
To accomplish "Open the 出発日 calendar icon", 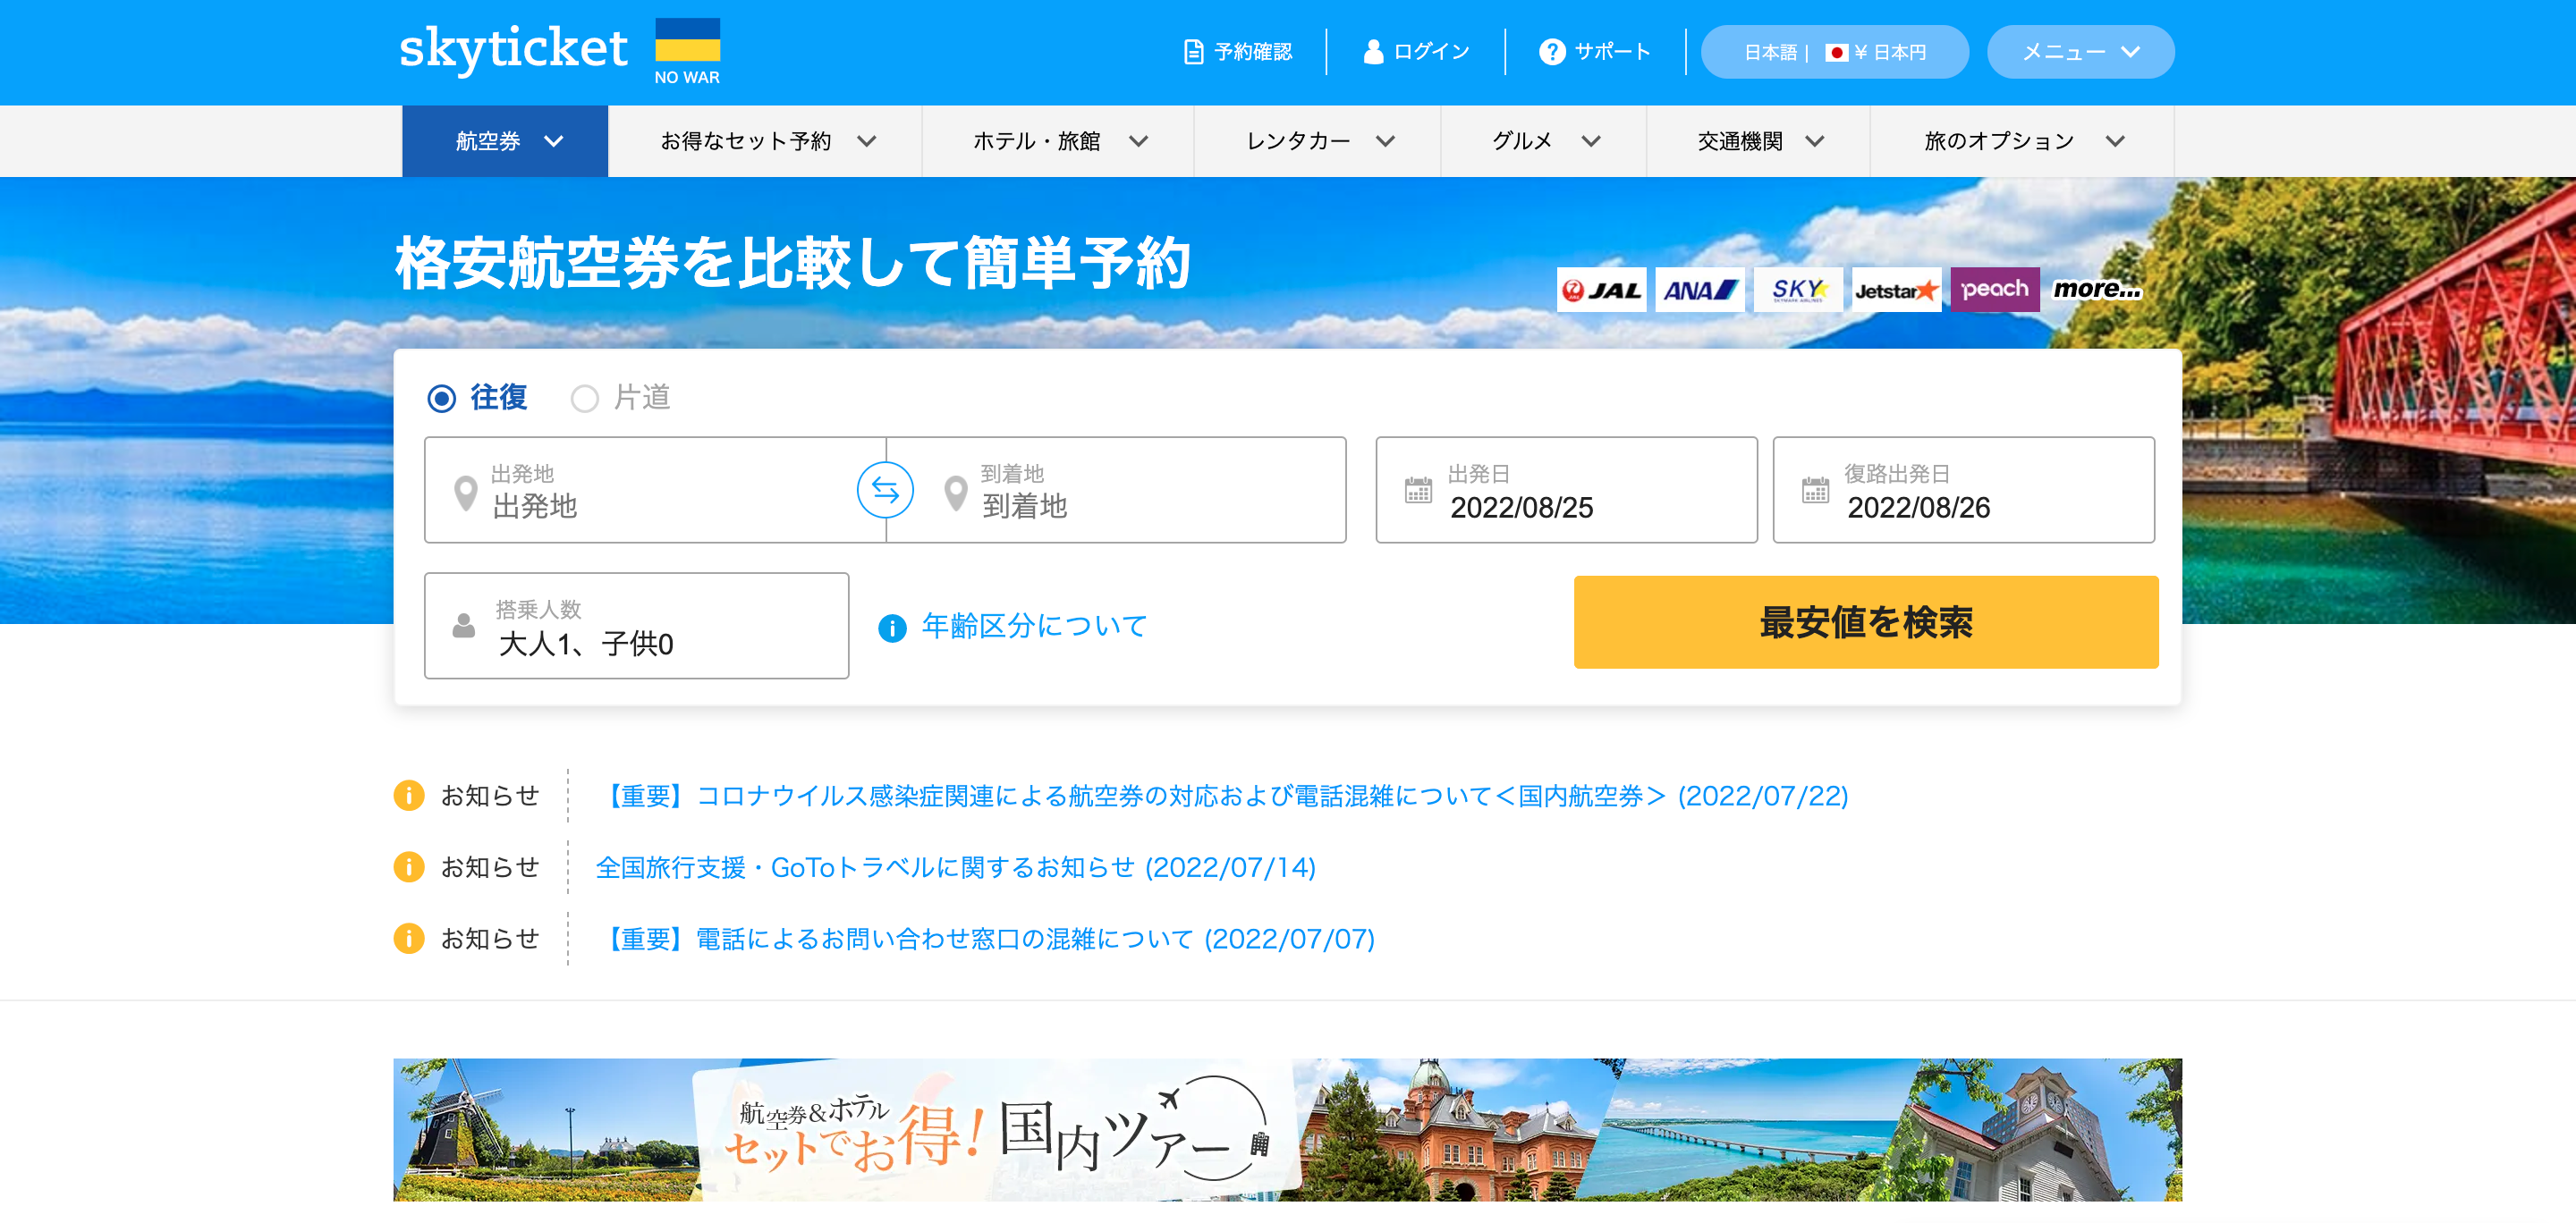I will [1418, 491].
